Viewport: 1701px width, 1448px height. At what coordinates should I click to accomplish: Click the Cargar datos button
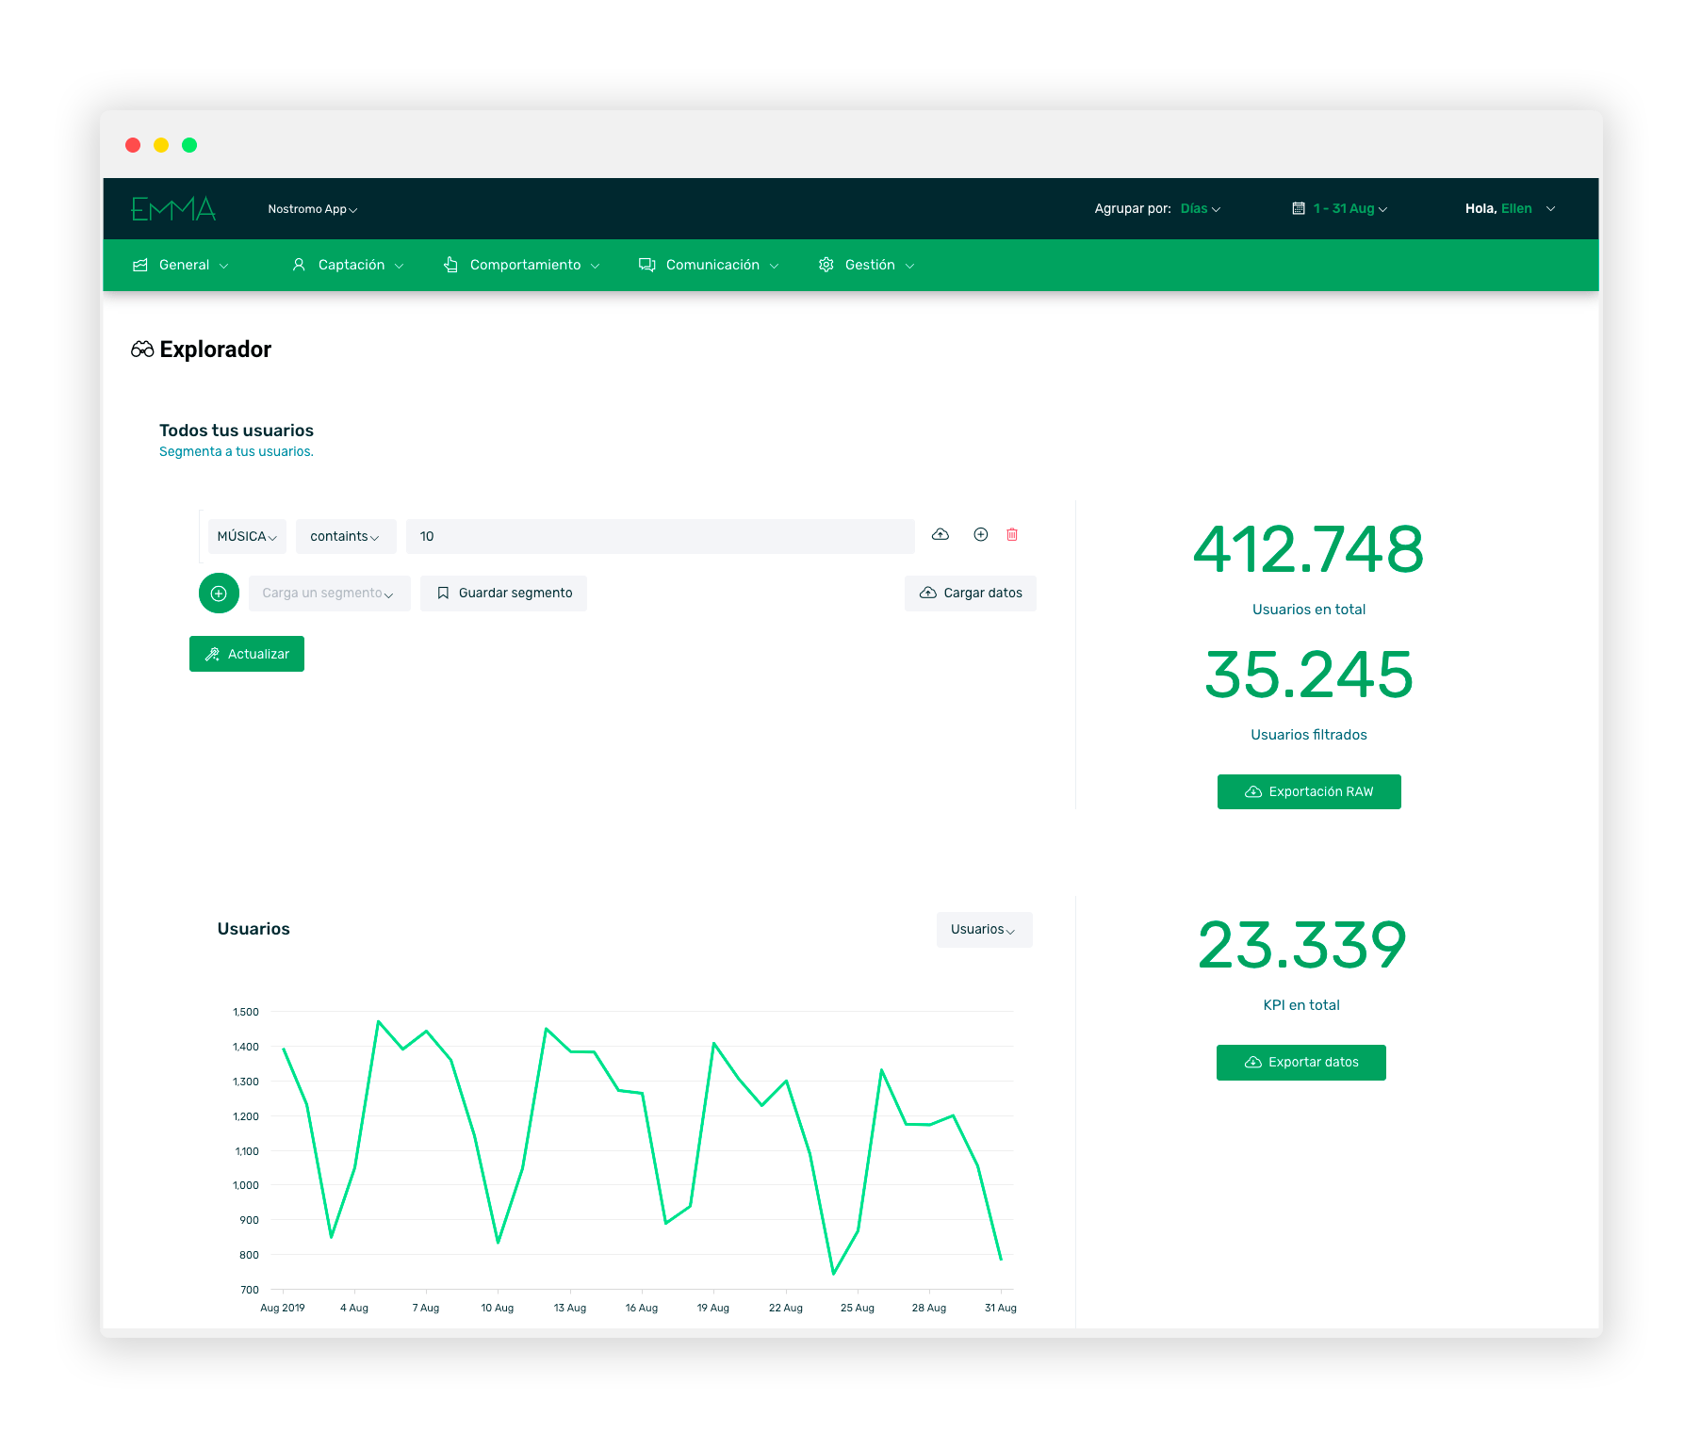pyautogui.click(x=971, y=594)
